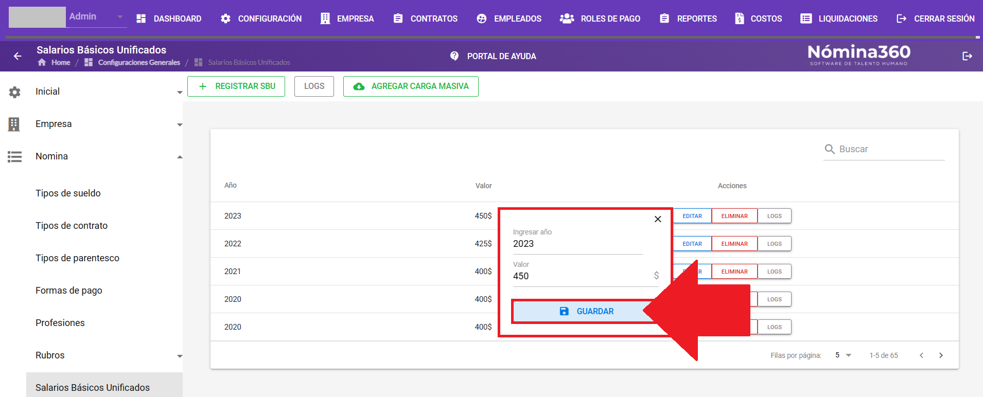Close the edit popup with X
Viewport: 983px width, 397px height.
click(x=658, y=219)
